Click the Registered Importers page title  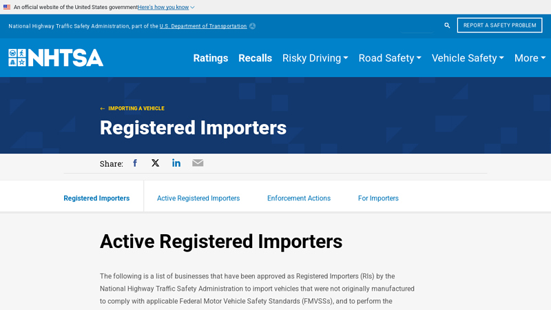tap(193, 127)
